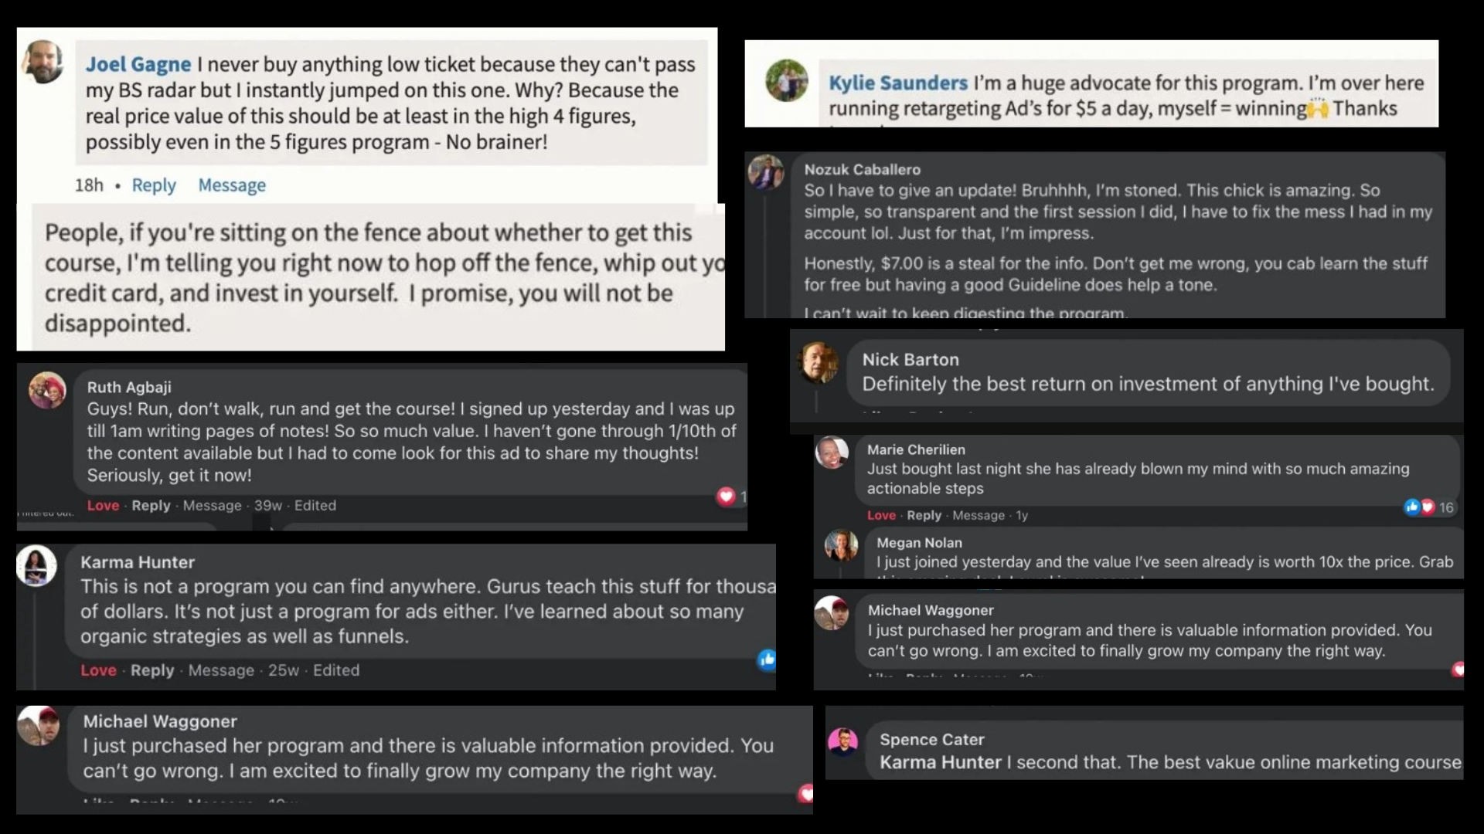
Task: Click Message under Karma Hunter's comment
Action: 221,670
